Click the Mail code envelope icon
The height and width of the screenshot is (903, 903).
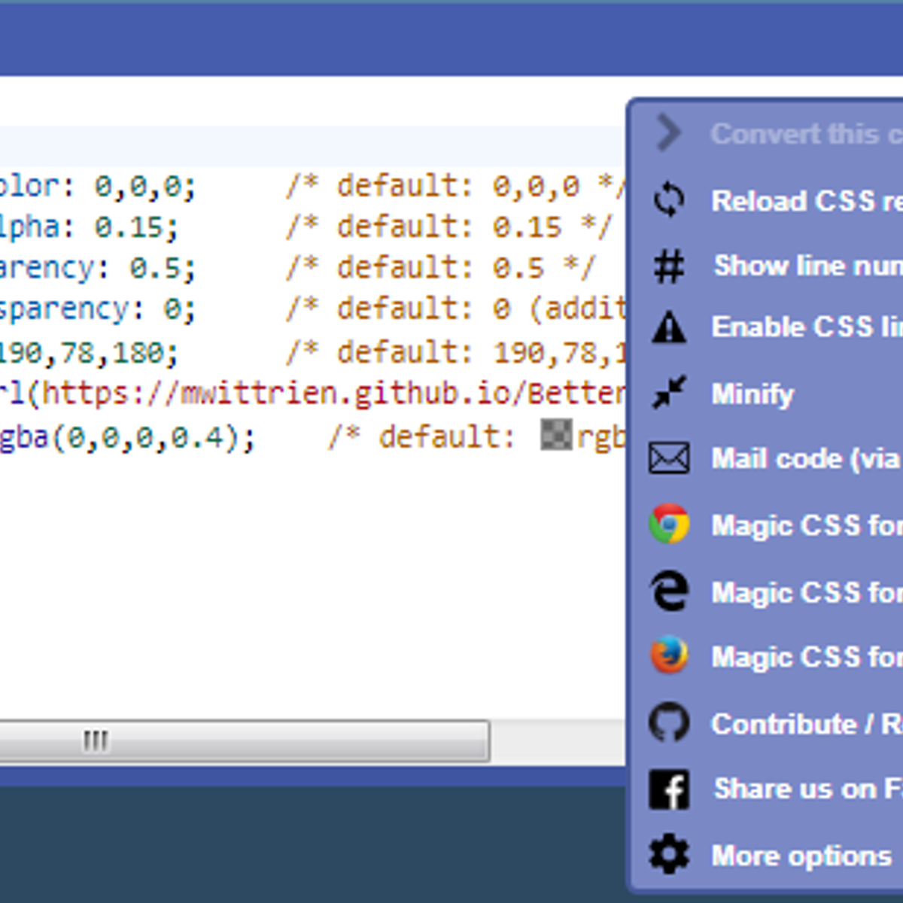point(669,458)
